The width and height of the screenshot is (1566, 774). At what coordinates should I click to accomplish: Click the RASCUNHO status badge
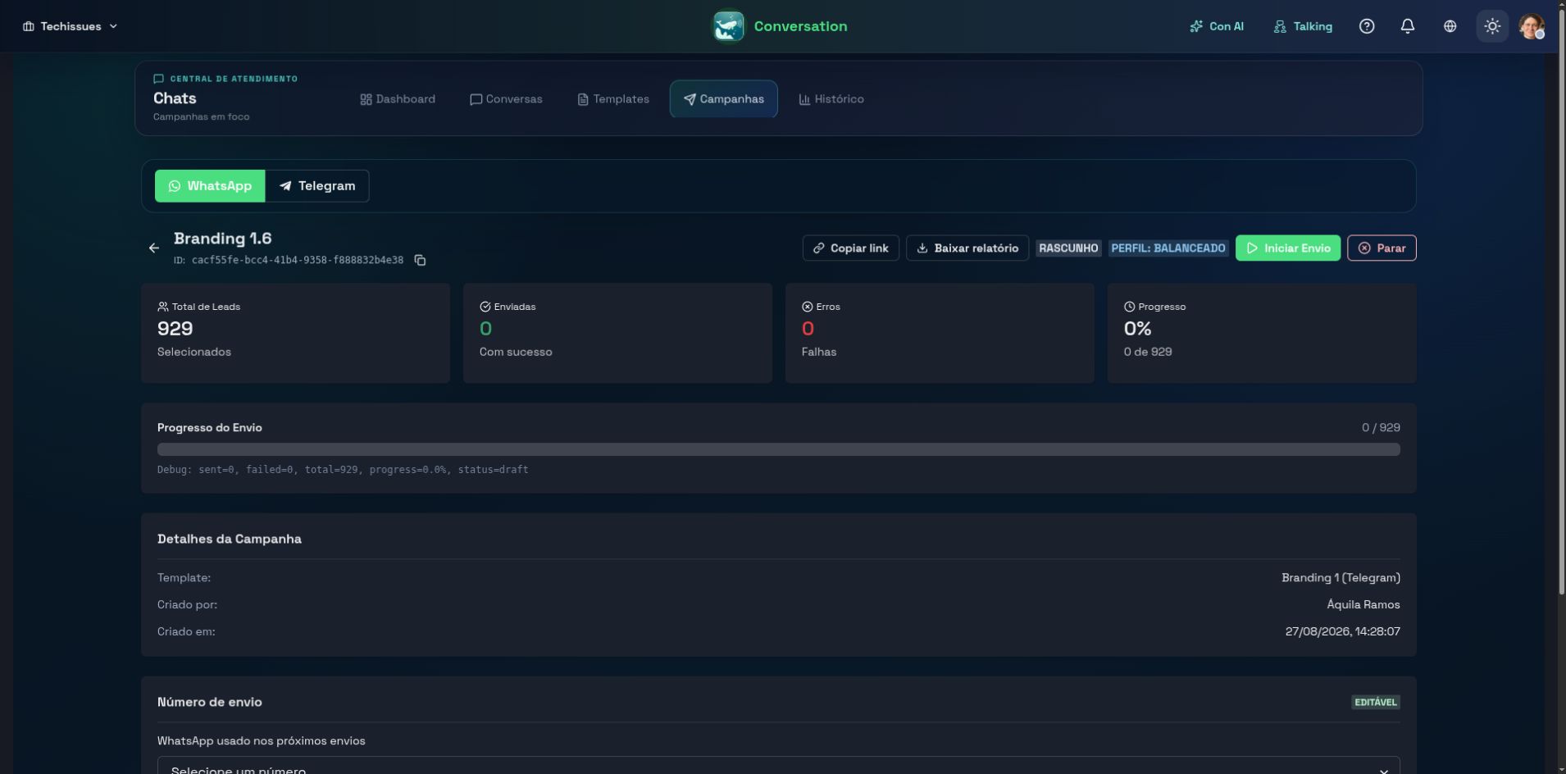pos(1068,248)
